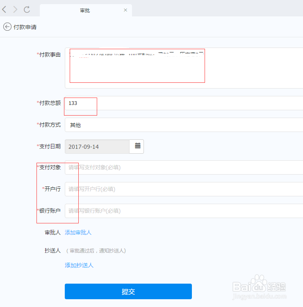Click the 银行账户 input field
Viewport: 303px width, 307px height.
coord(184,211)
